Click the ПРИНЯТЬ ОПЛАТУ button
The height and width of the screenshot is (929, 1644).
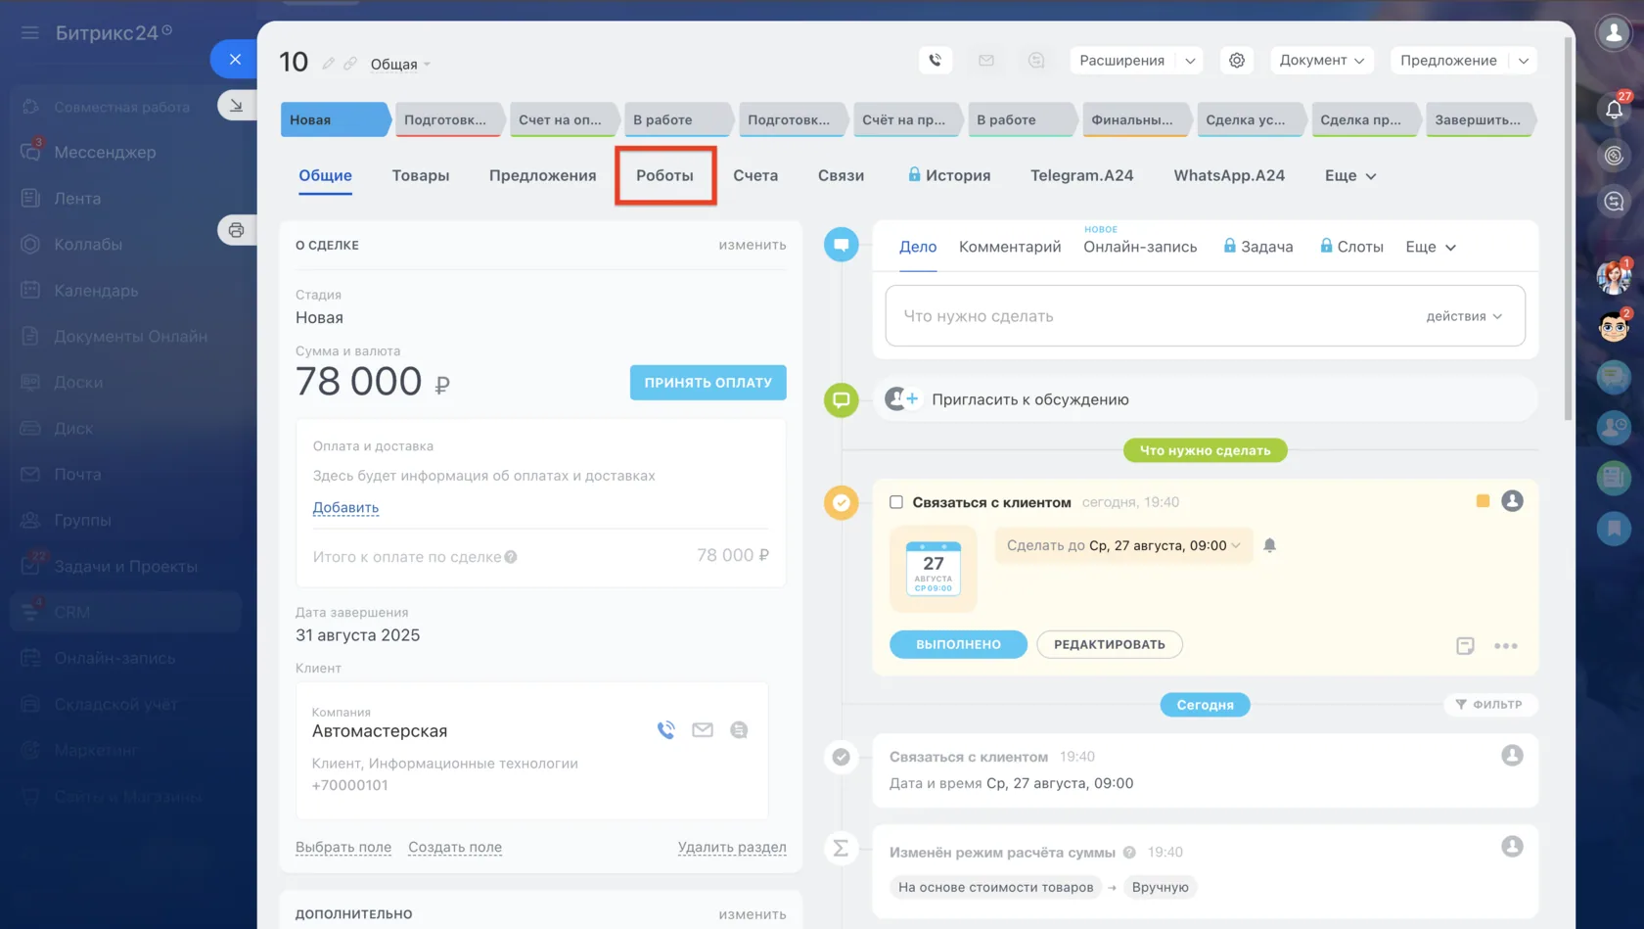708,383
